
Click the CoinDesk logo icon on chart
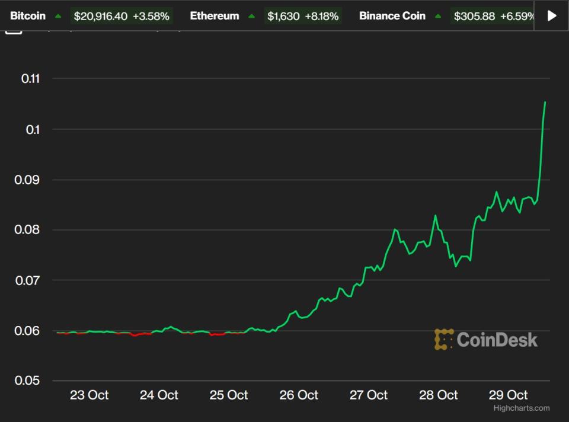pyautogui.click(x=444, y=340)
